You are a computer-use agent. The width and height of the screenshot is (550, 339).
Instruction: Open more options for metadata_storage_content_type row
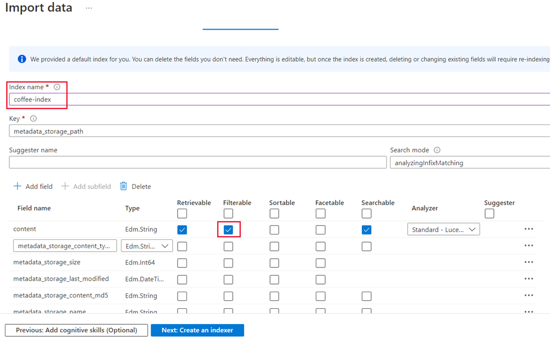(x=529, y=245)
